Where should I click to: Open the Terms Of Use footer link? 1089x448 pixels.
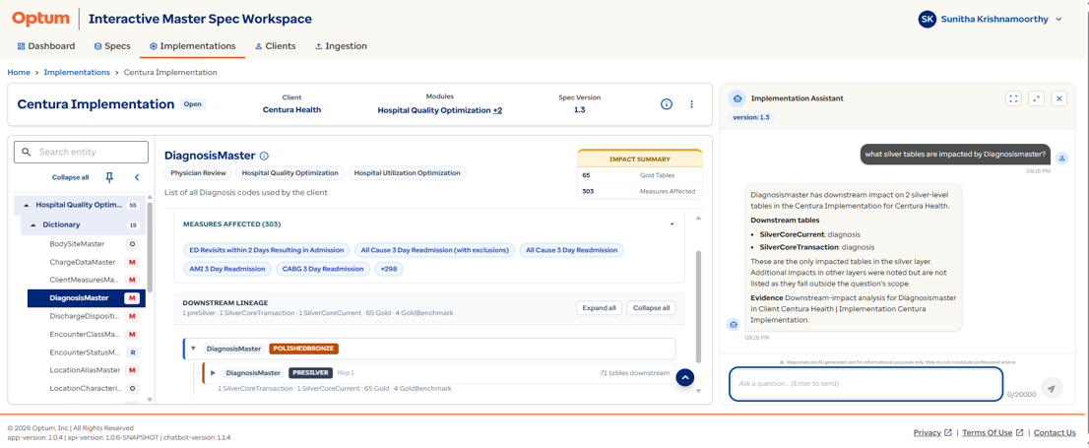coord(993,432)
